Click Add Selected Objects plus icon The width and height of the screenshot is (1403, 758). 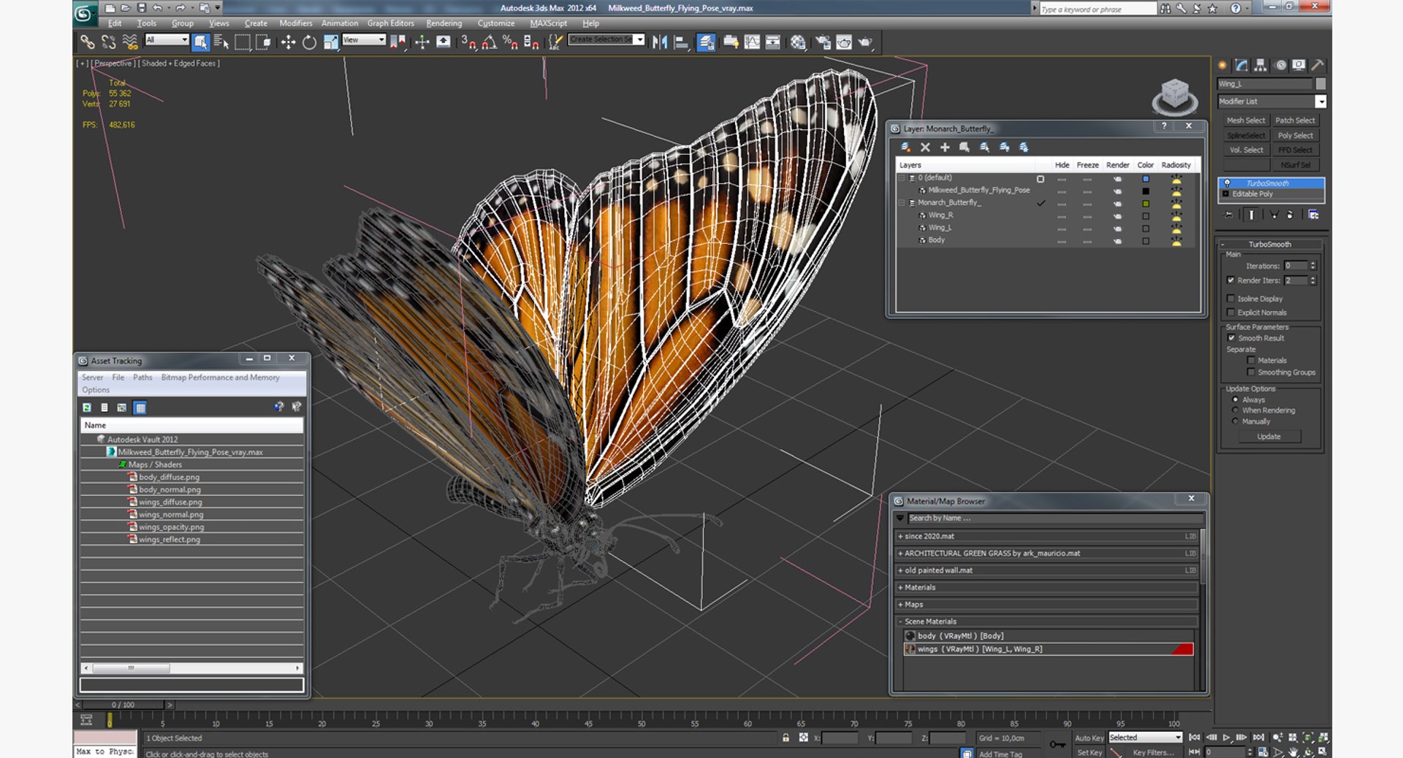tap(945, 148)
